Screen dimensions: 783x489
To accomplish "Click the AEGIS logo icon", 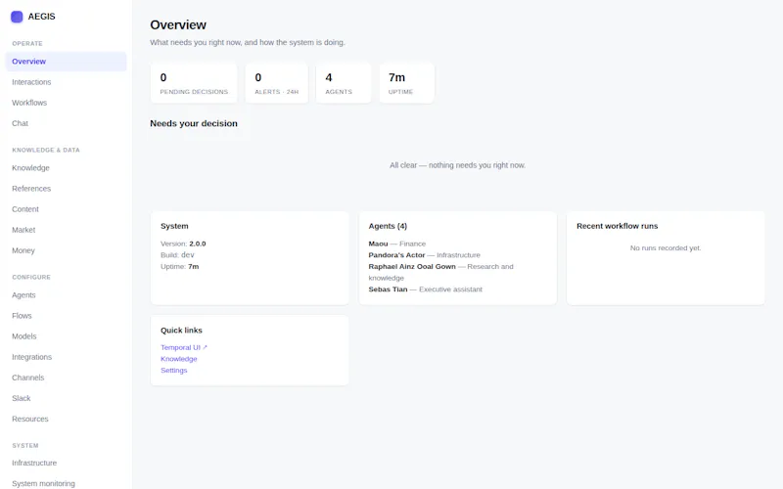I will 17,17.
